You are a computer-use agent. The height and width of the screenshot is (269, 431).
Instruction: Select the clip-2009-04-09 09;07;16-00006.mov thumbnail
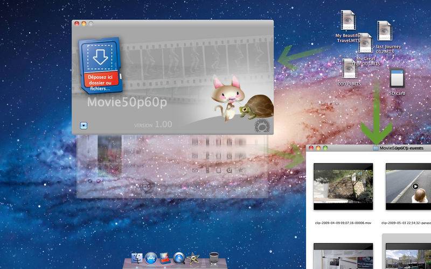[343, 187]
